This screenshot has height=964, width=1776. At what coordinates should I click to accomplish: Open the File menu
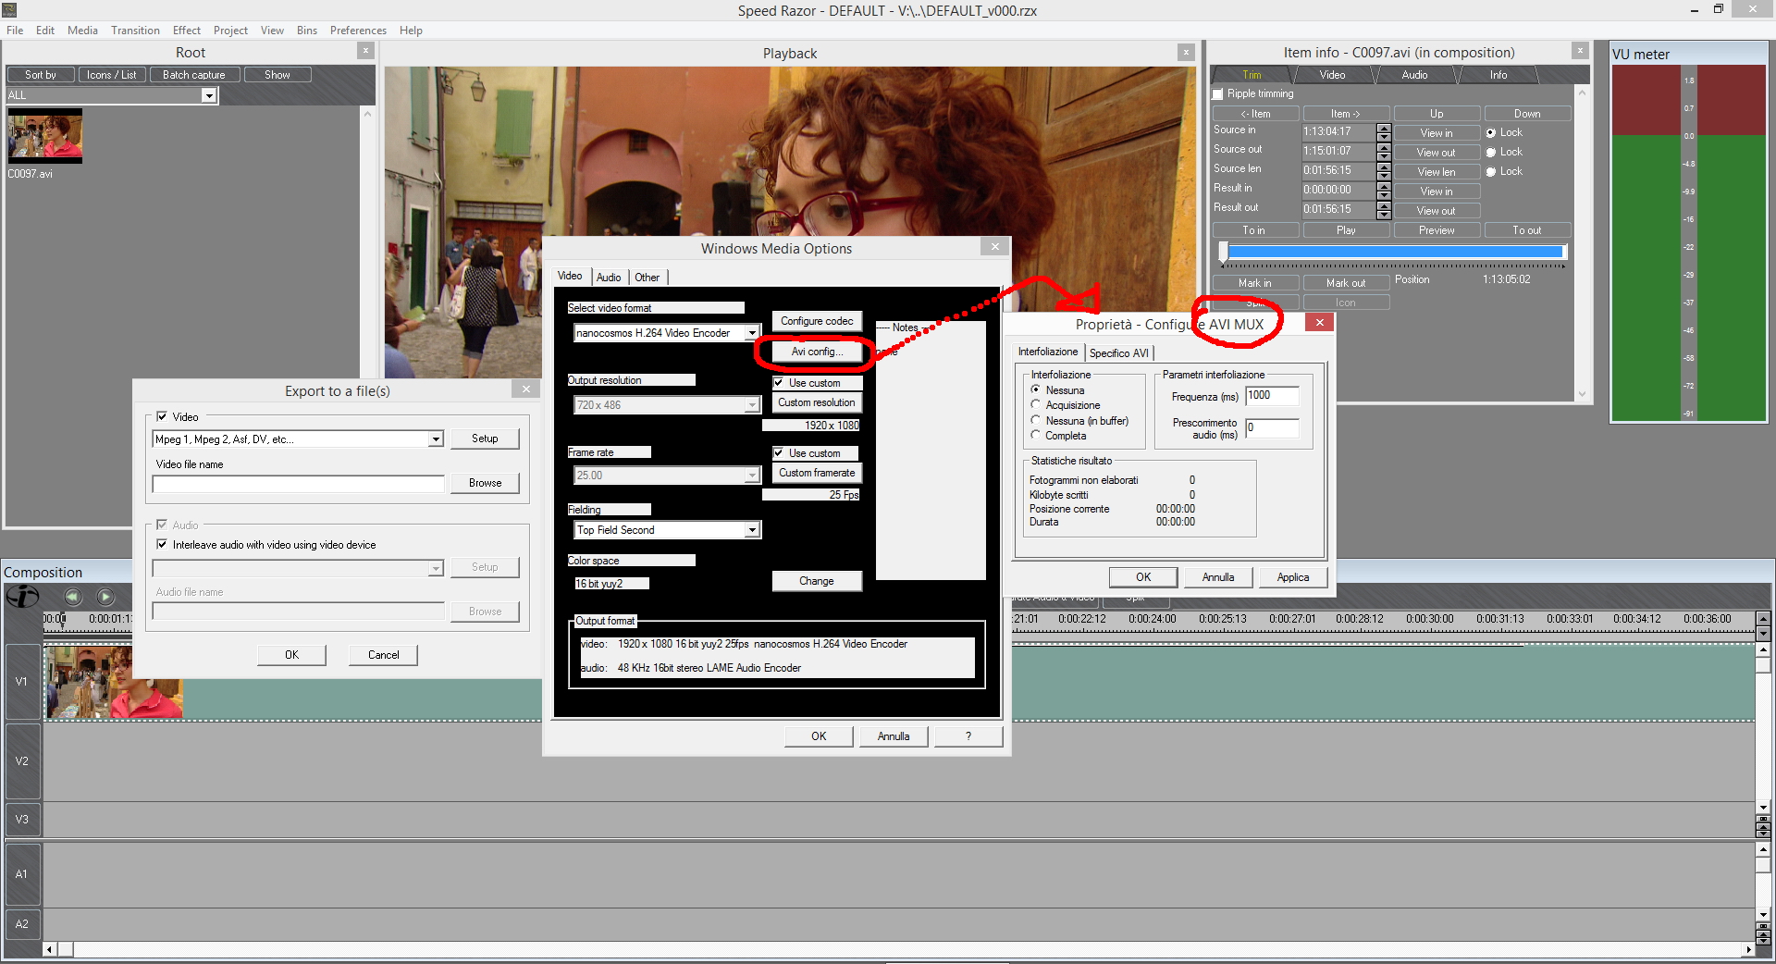15,31
